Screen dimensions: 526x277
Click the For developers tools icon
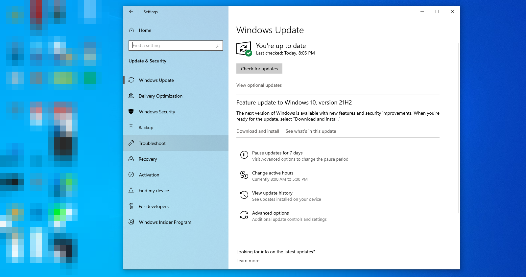131,206
